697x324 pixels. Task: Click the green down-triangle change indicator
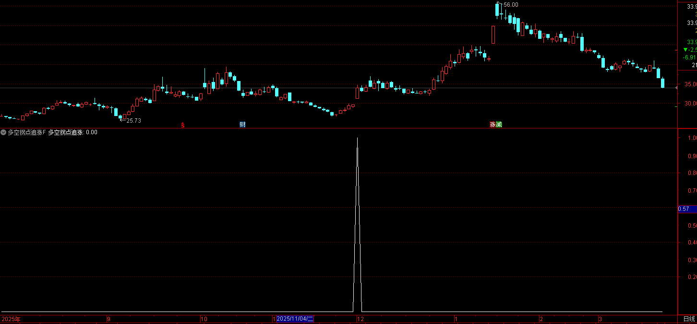pyautogui.click(x=685, y=49)
